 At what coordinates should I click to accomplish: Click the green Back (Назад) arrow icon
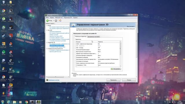47,21
